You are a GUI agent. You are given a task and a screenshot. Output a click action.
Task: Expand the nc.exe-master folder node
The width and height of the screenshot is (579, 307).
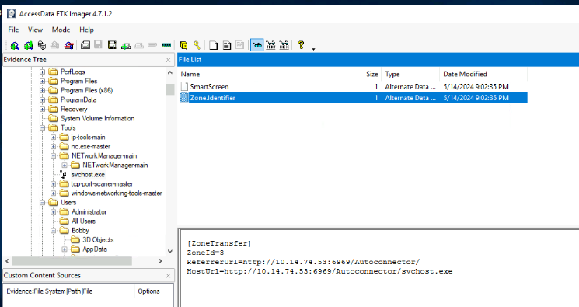click(54, 147)
